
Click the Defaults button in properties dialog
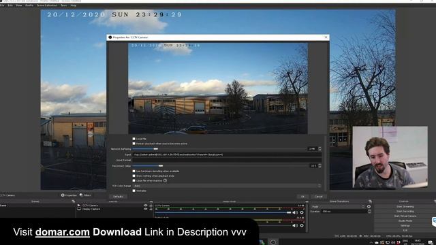tap(118, 197)
